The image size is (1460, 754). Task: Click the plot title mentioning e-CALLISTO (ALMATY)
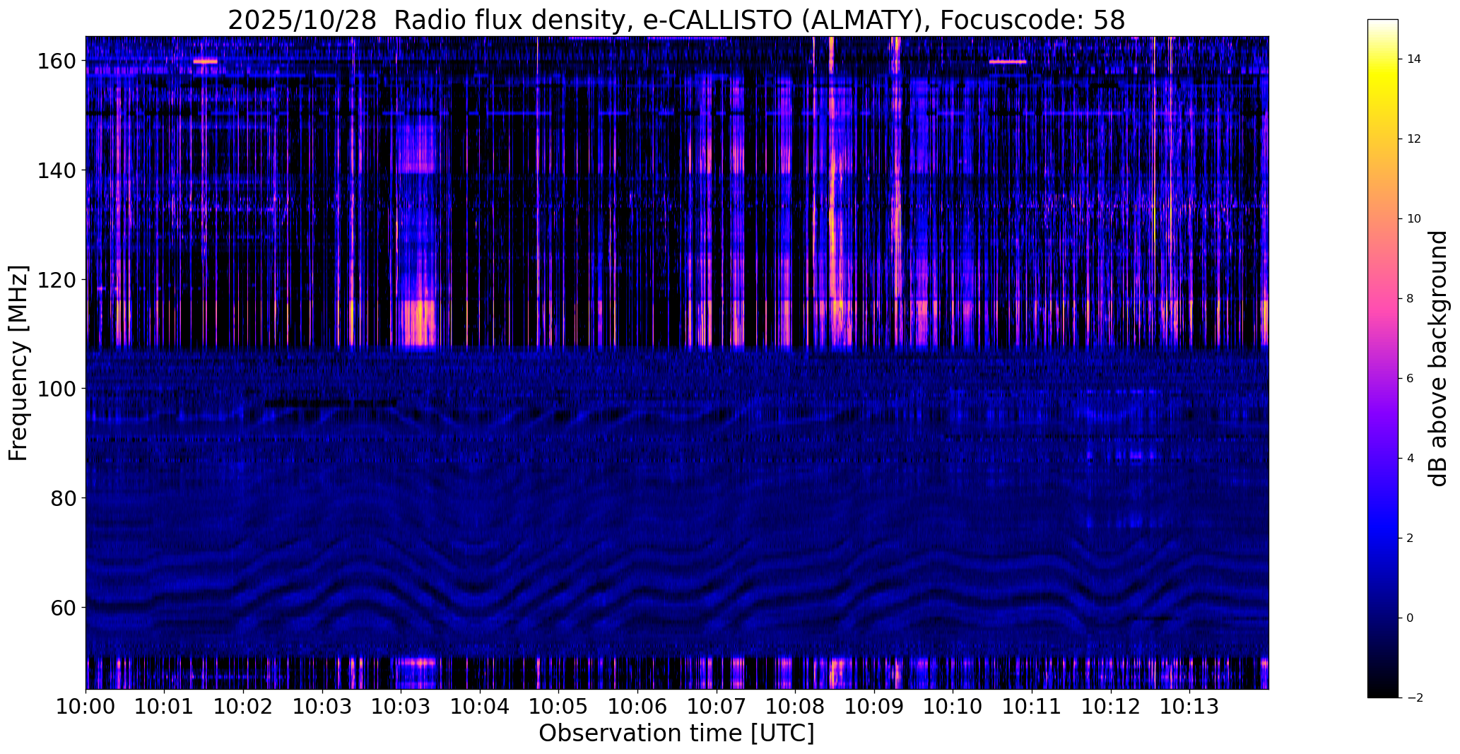(676, 20)
